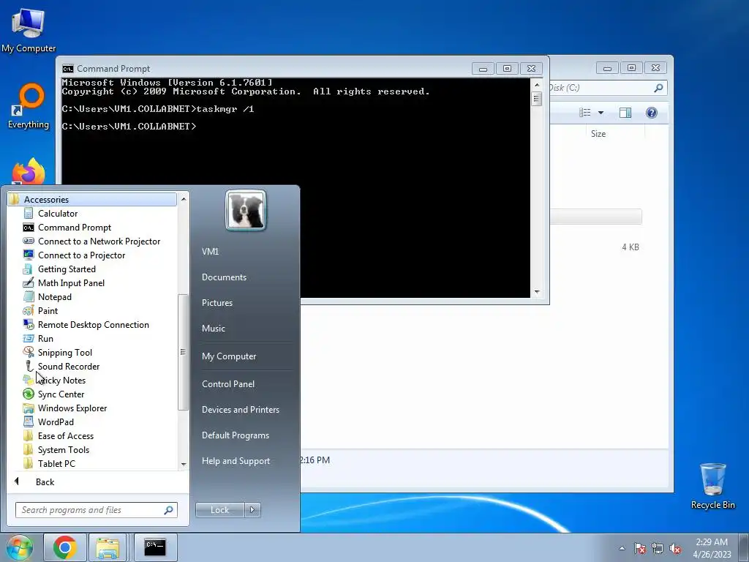
Task: Open the VM1 user folder
Action: pyautogui.click(x=210, y=252)
